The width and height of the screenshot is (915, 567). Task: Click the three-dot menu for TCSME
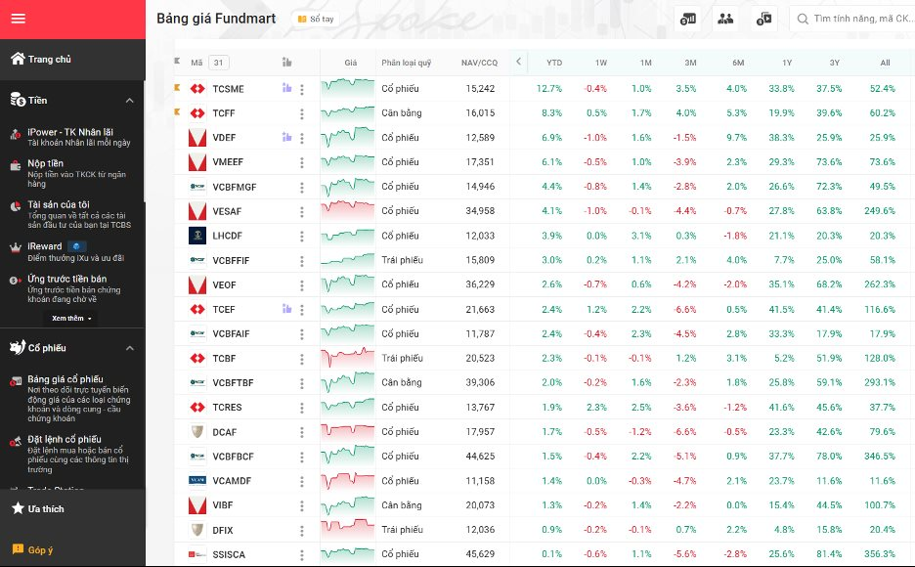(302, 89)
